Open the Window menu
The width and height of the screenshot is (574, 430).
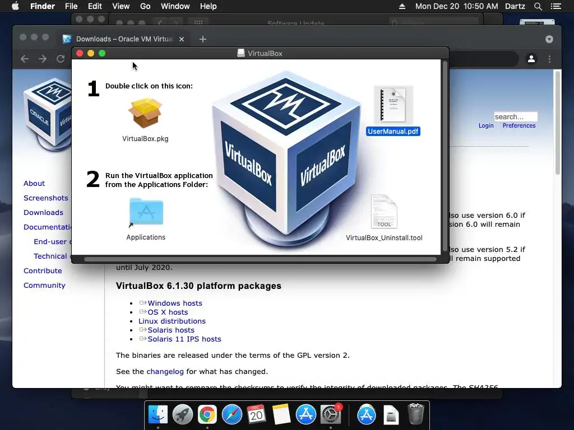175,6
